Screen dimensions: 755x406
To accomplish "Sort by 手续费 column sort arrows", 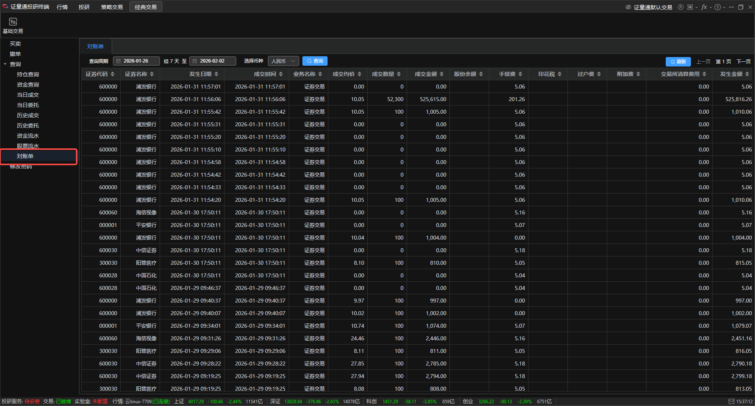I will 520,74.
